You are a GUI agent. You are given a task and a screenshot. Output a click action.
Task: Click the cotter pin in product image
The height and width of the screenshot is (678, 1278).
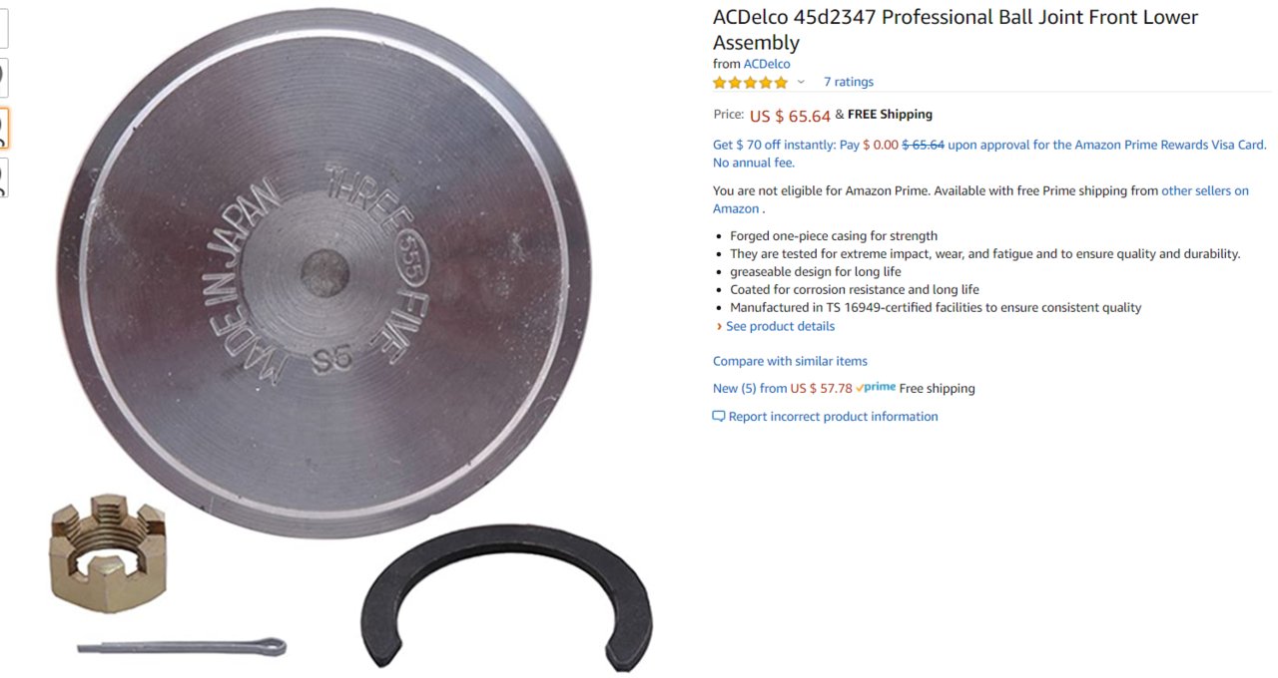(x=182, y=647)
